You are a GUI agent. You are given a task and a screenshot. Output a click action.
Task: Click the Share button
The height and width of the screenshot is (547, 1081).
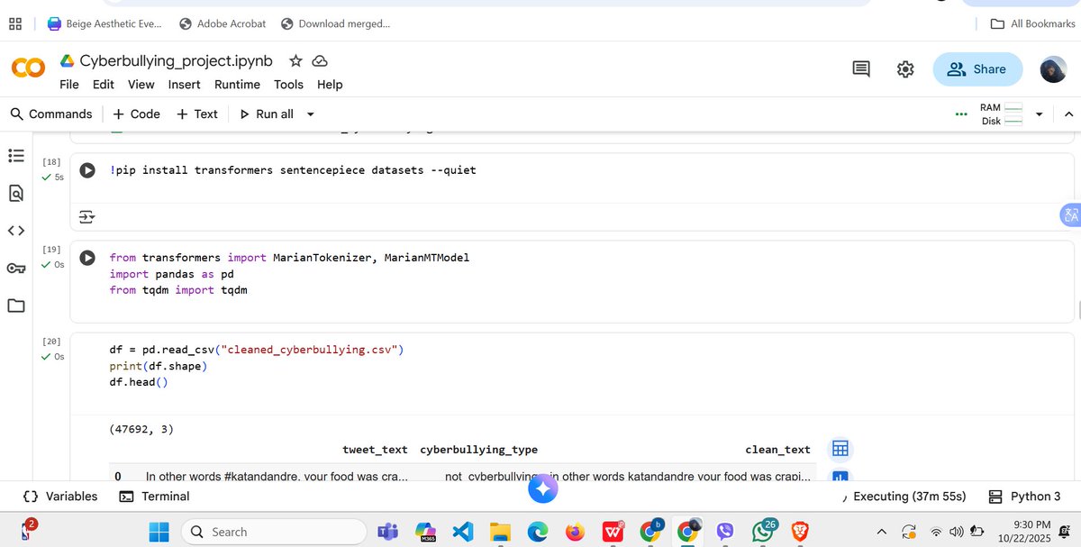(977, 69)
